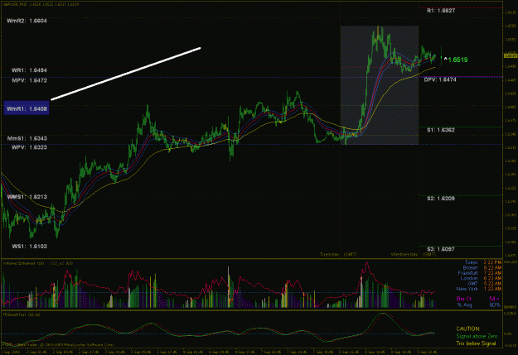The height and width of the screenshot is (355, 518).
Task: Select the Frankfurt clock row
Action: [479, 273]
